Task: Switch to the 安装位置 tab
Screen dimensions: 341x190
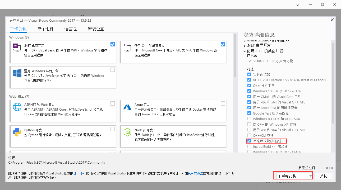Action: click(96, 29)
